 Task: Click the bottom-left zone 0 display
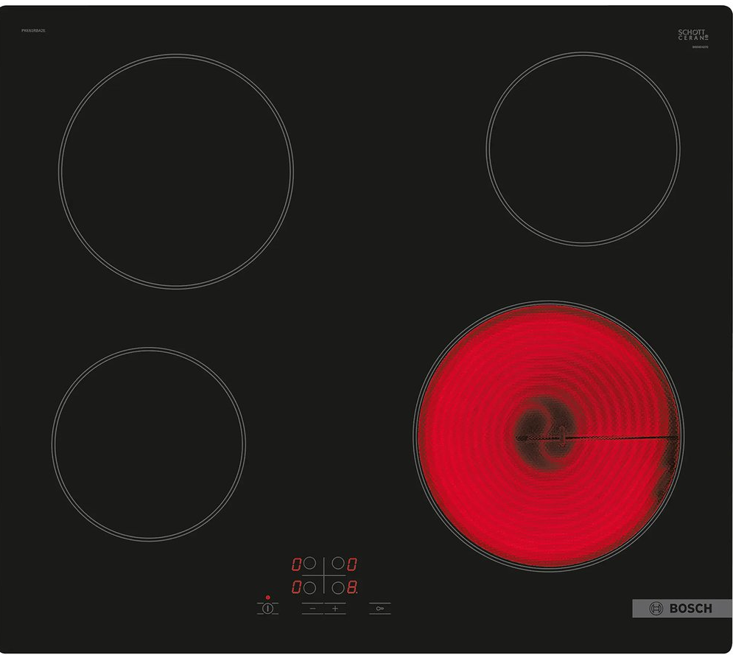296,587
